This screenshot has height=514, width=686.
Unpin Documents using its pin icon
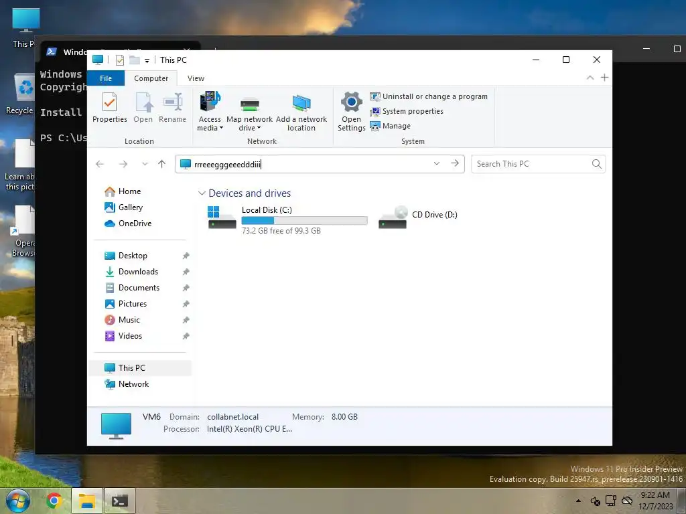(186, 288)
